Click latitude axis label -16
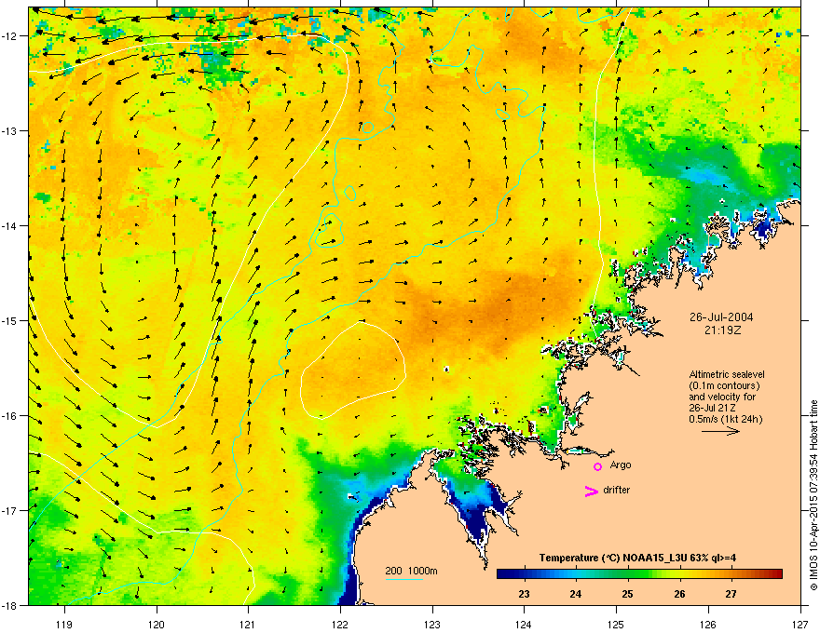 [x=10, y=416]
